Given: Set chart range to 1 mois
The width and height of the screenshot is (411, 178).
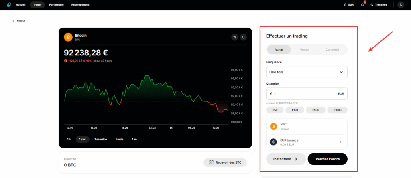Looking at the screenshot, I should click(x=119, y=139).
